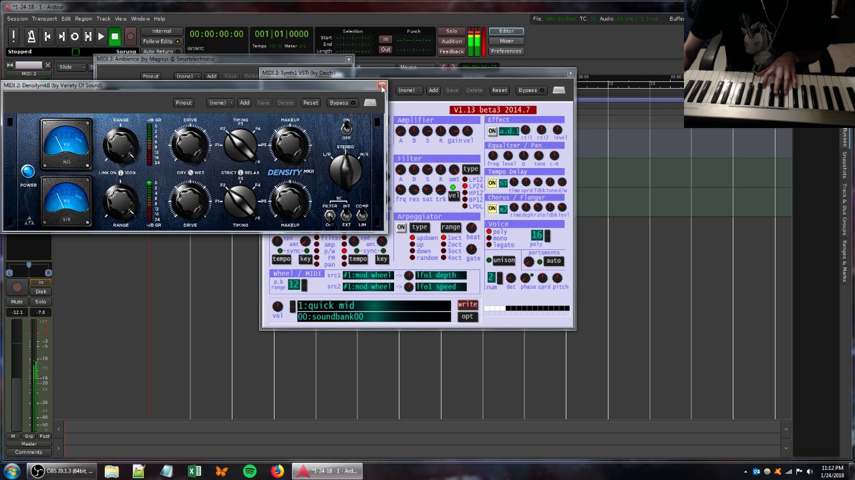Open Preferences from the top bar
This screenshot has height=480, width=855.
tap(506, 51)
